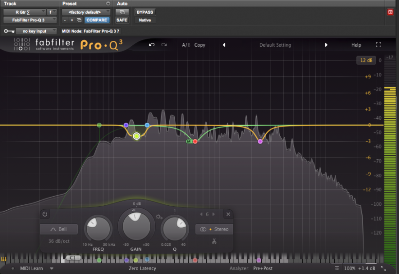Toggle the BYPASS button

click(145, 12)
